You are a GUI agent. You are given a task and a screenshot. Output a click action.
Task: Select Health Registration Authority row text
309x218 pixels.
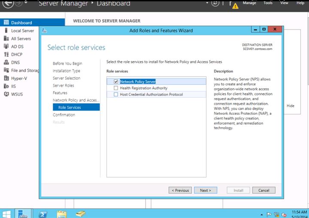tap(143, 88)
